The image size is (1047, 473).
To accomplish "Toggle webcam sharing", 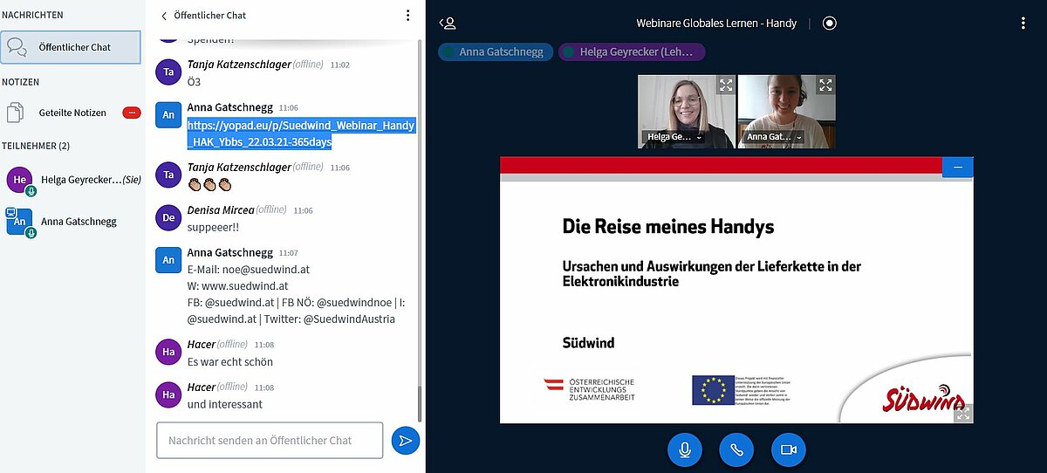I will (x=789, y=449).
